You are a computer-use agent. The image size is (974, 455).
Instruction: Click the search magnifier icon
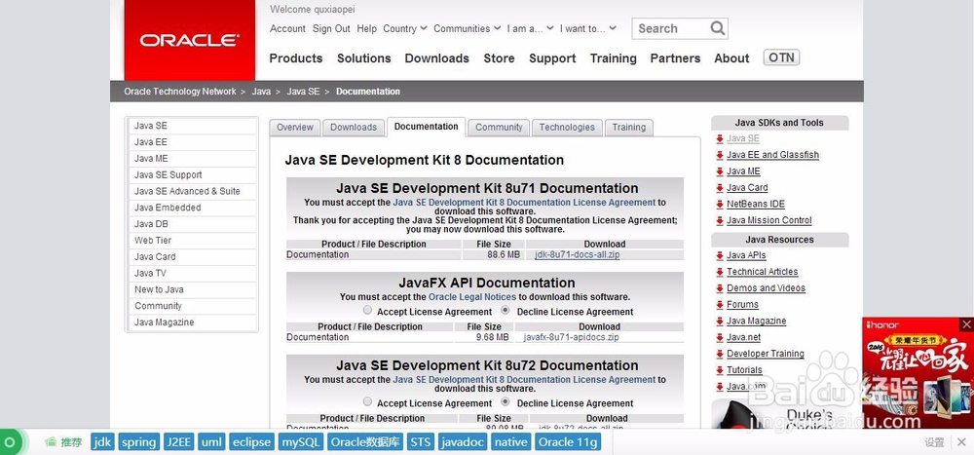[718, 28]
